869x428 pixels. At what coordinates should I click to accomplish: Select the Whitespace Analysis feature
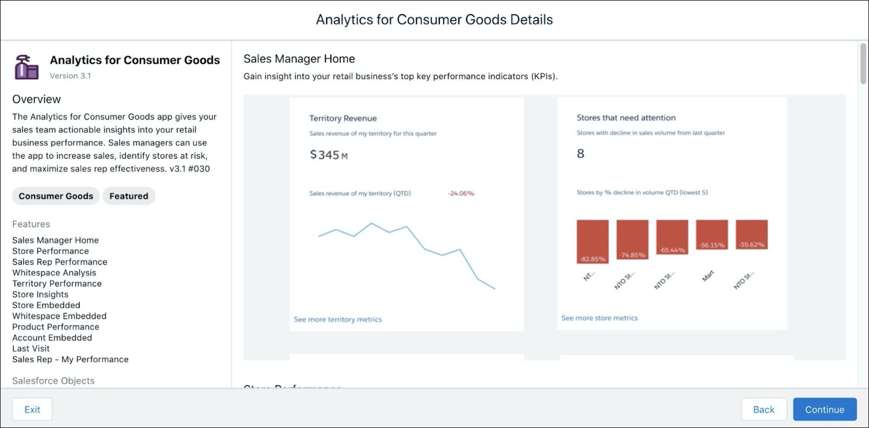pos(54,272)
